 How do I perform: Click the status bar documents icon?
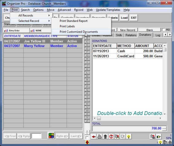point(165,142)
